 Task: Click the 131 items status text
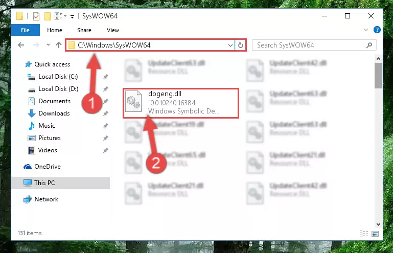click(30, 233)
